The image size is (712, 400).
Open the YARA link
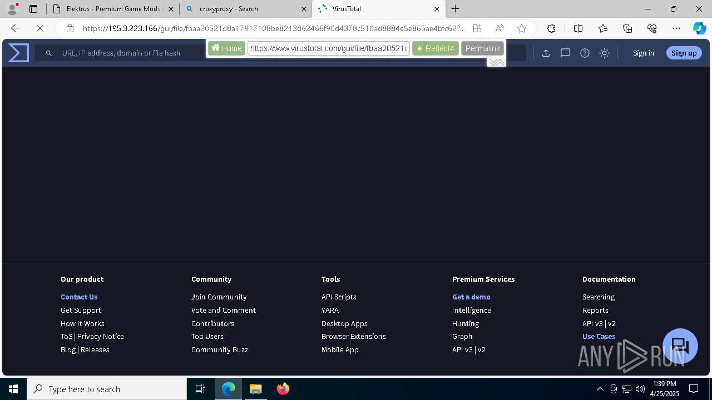point(330,310)
